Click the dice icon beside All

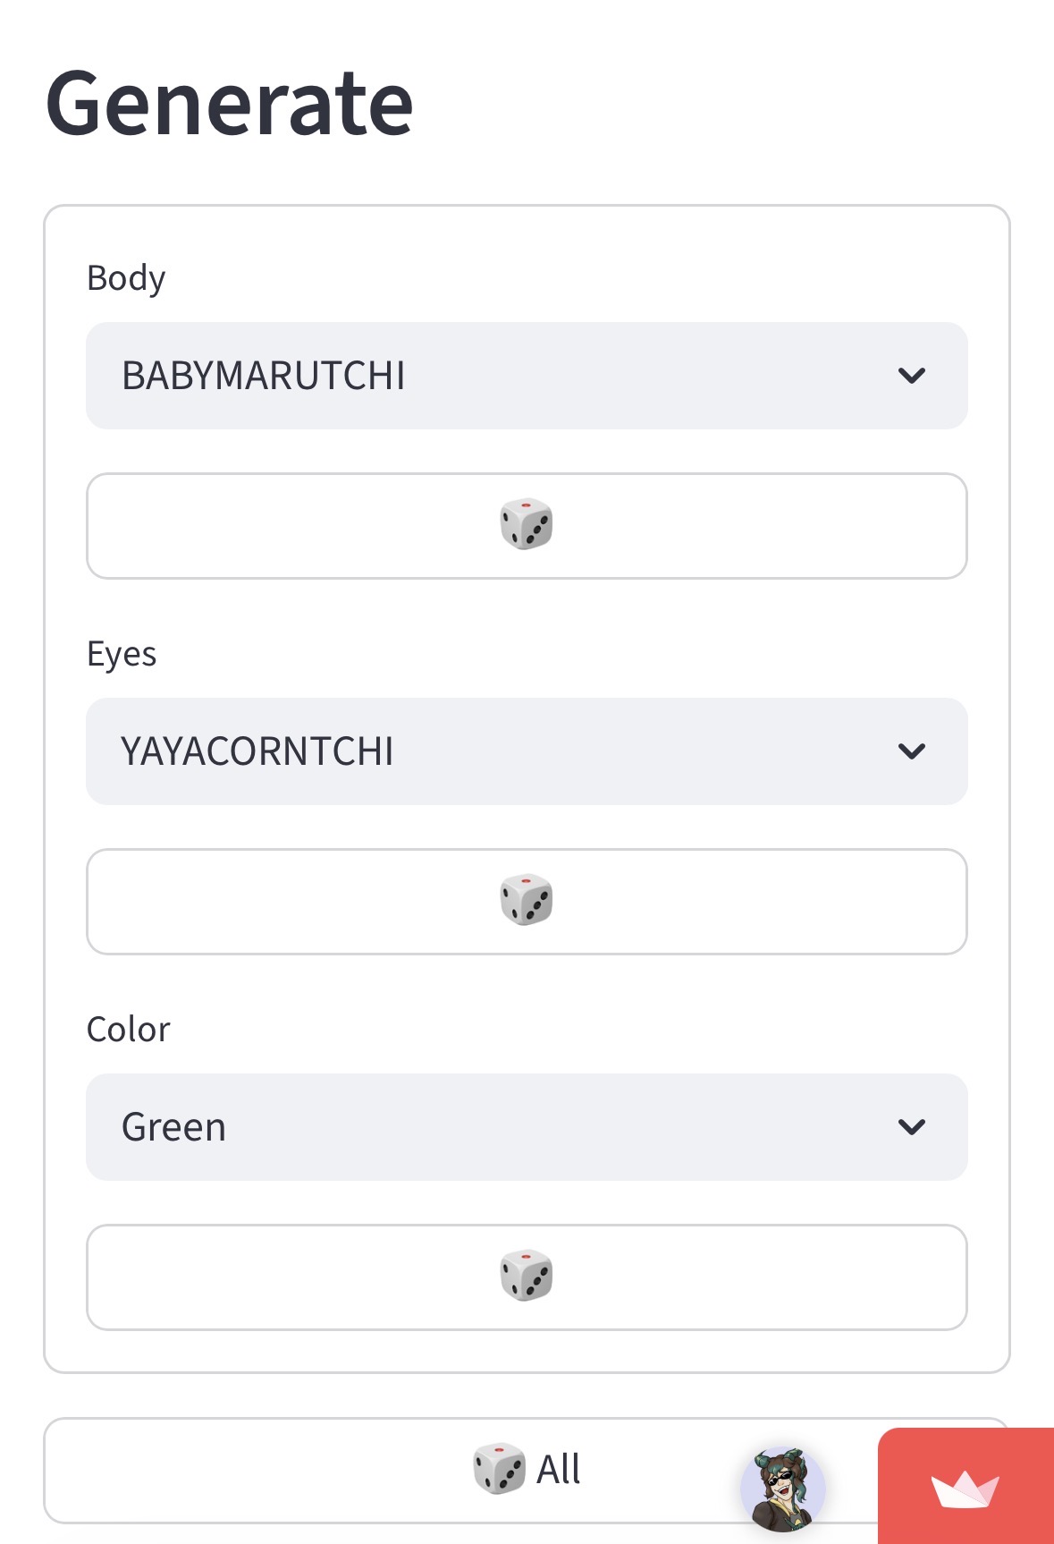[x=499, y=1469]
